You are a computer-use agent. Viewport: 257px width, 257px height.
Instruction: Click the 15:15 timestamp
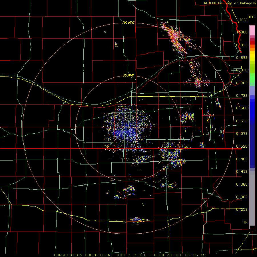199,255
